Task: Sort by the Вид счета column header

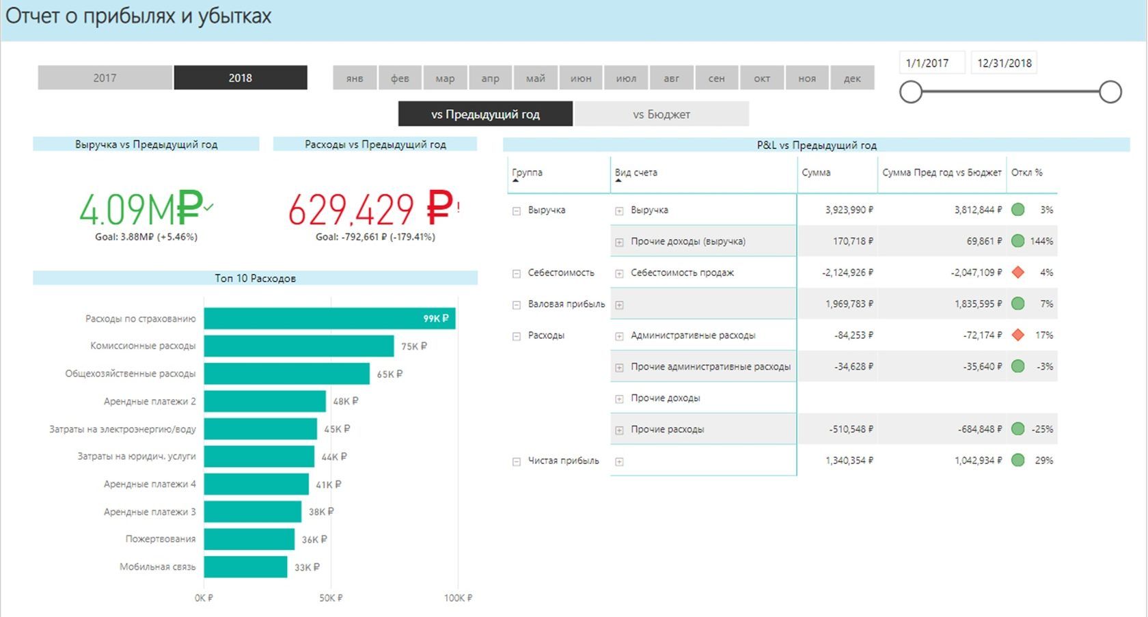Action: coord(636,172)
